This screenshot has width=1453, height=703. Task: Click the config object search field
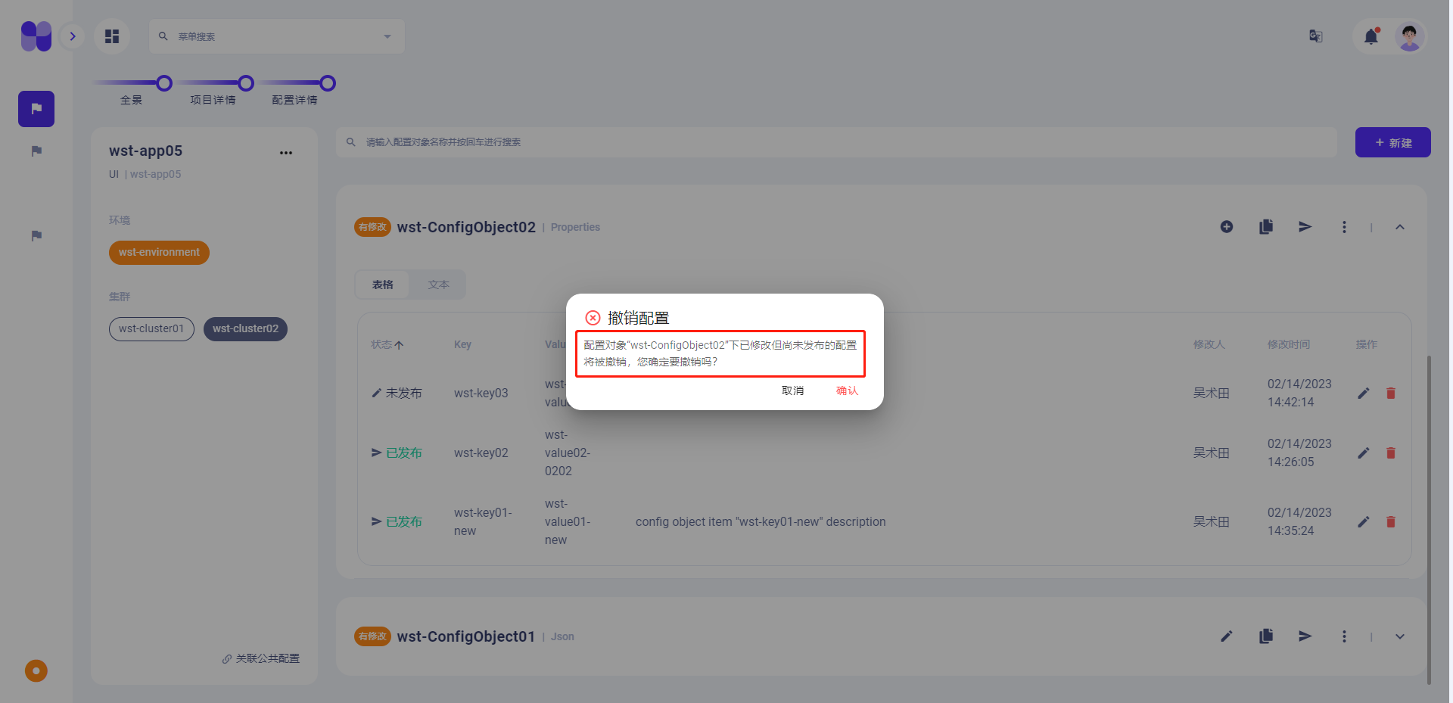tap(836, 142)
